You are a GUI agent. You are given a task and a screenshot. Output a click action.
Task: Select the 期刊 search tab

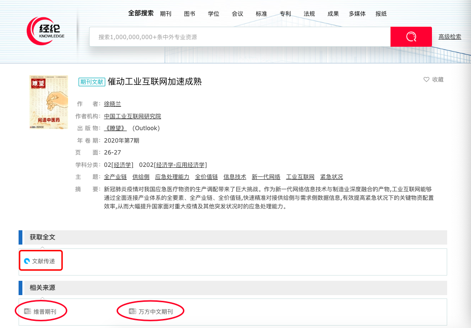click(166, 14)
